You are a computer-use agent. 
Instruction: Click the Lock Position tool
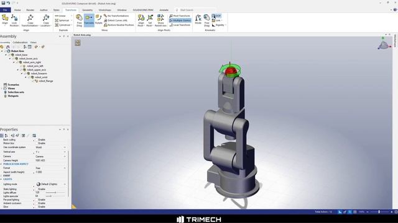click(x=14, y=20)
